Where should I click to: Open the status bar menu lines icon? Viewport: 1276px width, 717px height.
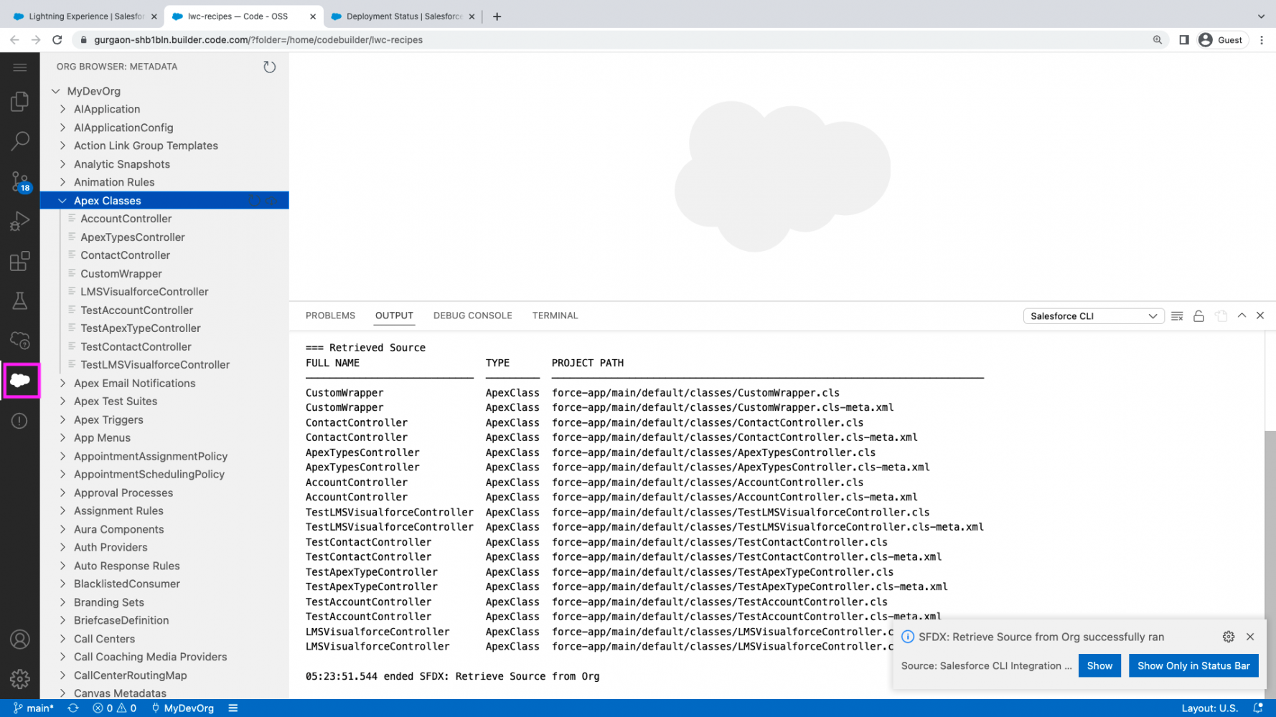(x=233, y=708)
